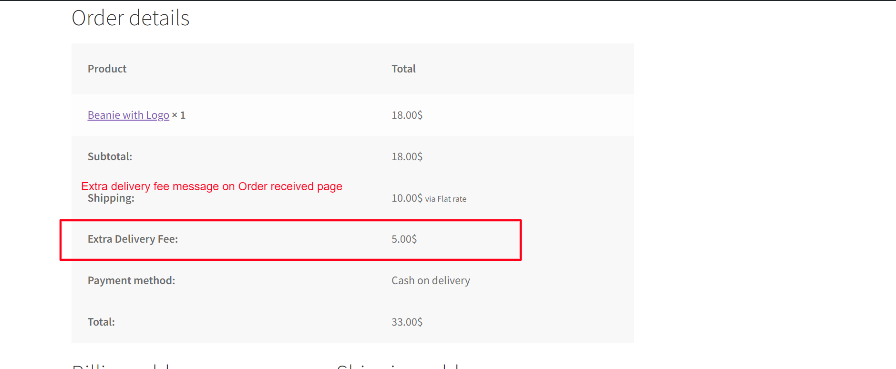Screen dimensions: 896x369
Task: Click the 5.00$ extra fee amount
Action: click(x=404, y=239)
